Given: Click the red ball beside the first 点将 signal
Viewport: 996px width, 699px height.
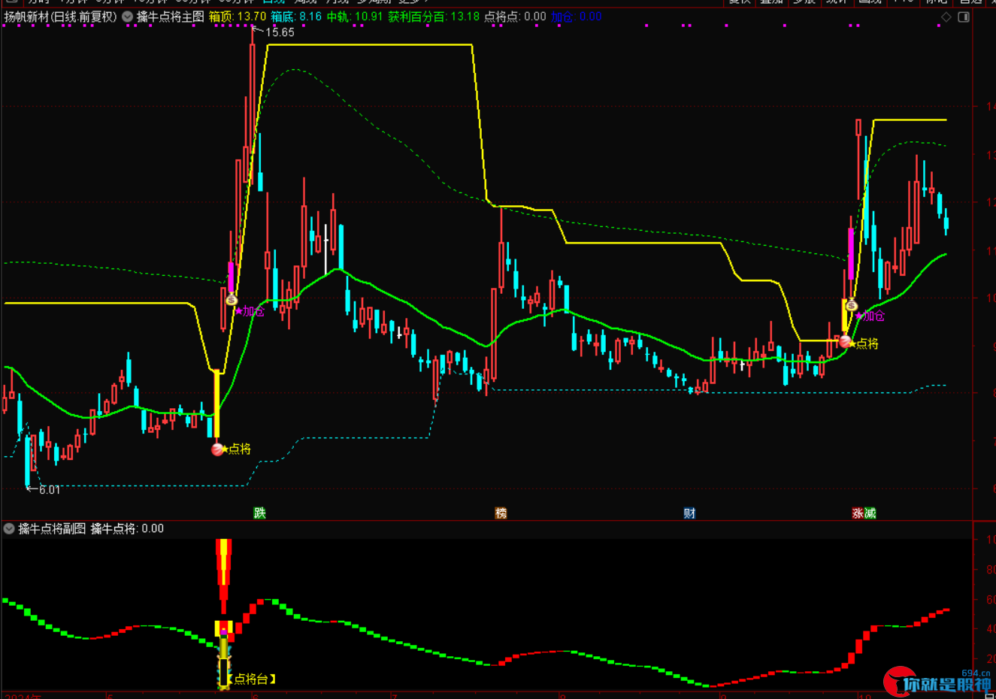Looking at the screenshot, I should coord(218,449).
